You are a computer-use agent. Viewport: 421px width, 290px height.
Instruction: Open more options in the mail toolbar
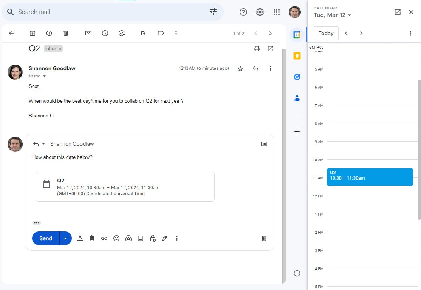click(x=176, y=33)
